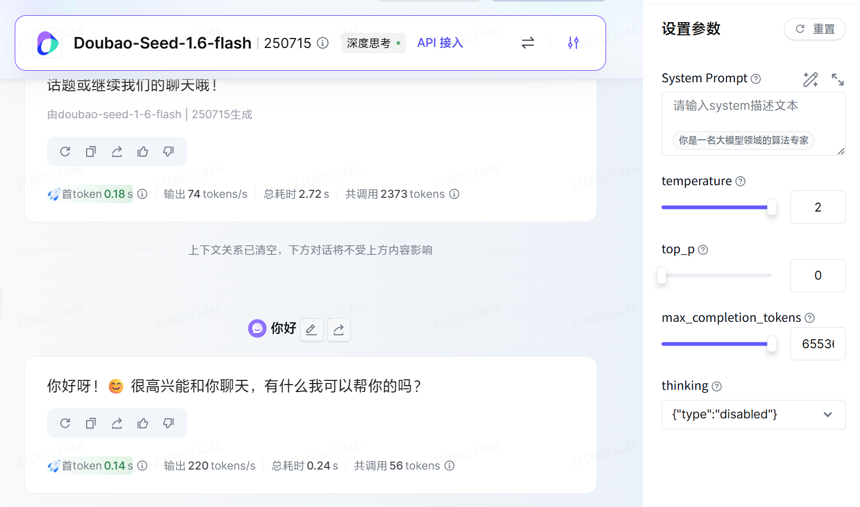Share the 你好 user message
This screenshot has height=507, width=860.
[x=339, y=330]
